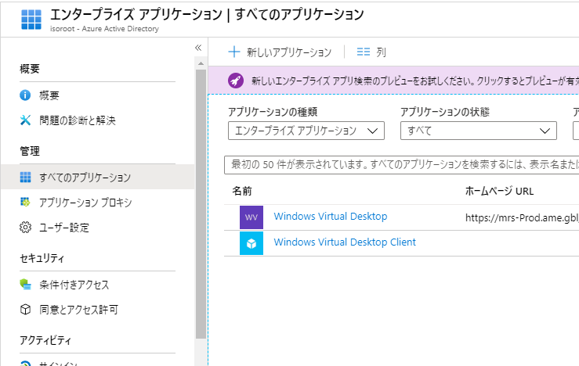Expand the アプリケーションの種類 dropdown
Image resolution: width=579 pixels, height=366 pixels.
pyautogui.click(x=306, y=131)
